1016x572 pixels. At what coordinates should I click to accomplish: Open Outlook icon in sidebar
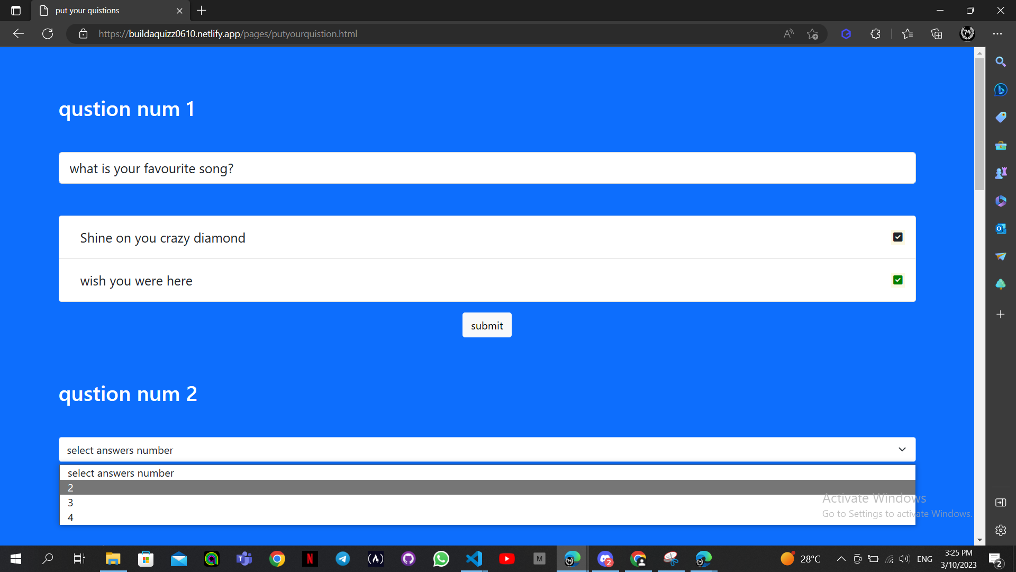(1001, 228)
